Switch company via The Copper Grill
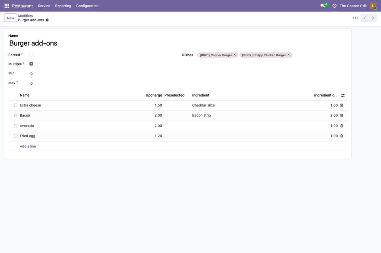Image resolution: width=381 pixels, height=253 pixels. (353, 6)
